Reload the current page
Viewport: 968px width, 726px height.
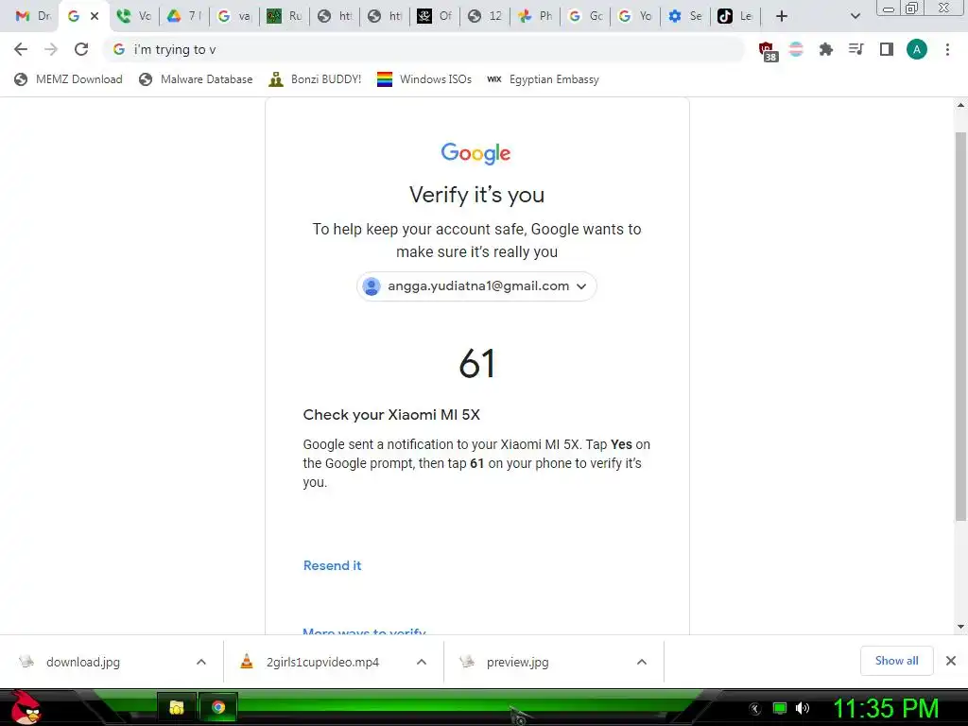(81, 49)
